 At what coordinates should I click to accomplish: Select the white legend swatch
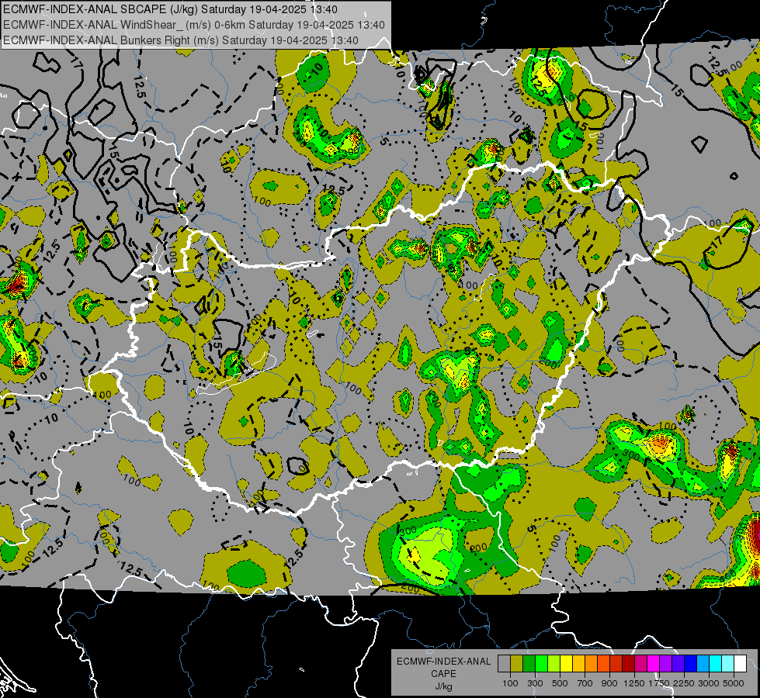740,663
